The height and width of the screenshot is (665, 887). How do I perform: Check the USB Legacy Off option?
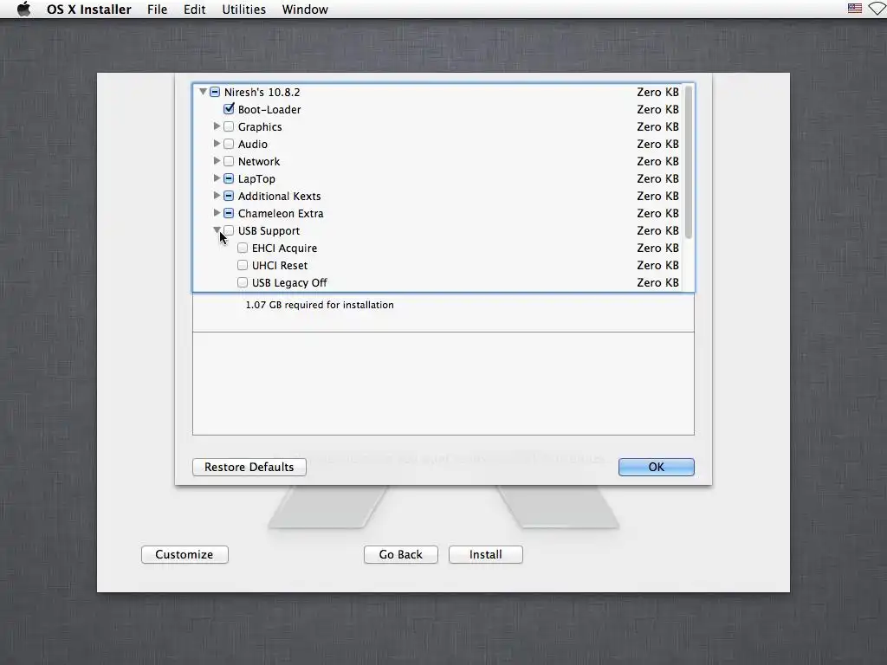click(243, 282)
